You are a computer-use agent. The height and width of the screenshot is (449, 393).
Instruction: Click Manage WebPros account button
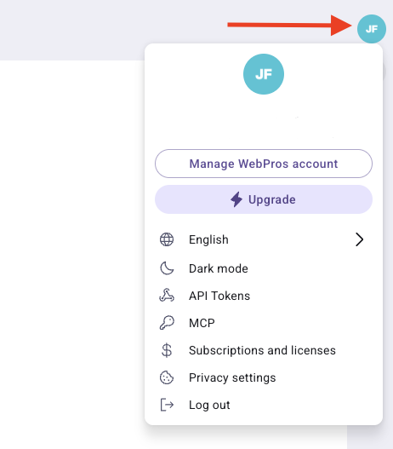[264, 164]
